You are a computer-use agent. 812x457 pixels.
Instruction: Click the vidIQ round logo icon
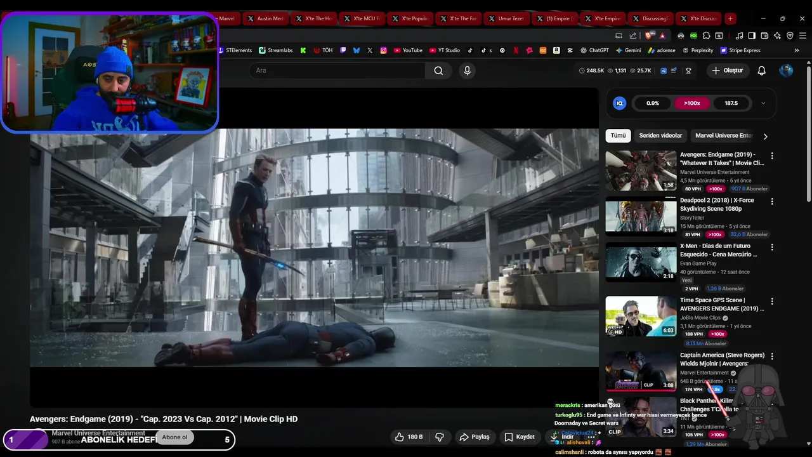tap(620, 103)
